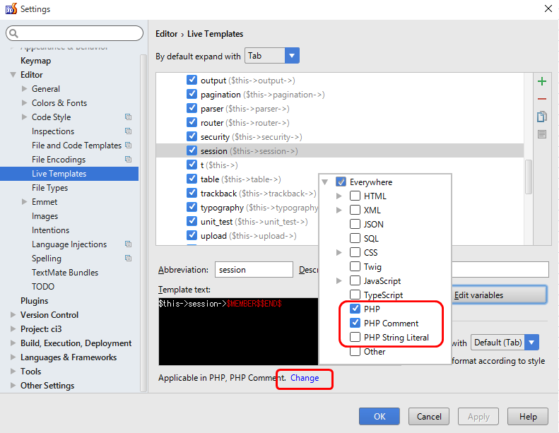Viewport: 559px width, 433px height.
Task: Open the Keymap settings page
Action: pos(35,61)
